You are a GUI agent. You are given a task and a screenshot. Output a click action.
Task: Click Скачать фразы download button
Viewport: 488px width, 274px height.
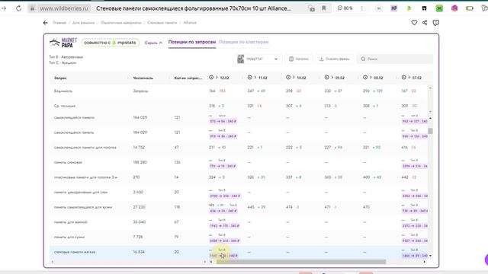coord(335,59)
